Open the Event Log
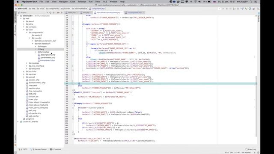The image size is (274, 154). (250, 149)
